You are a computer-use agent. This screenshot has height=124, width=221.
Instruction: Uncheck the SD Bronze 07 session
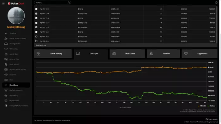coord(36,23)
